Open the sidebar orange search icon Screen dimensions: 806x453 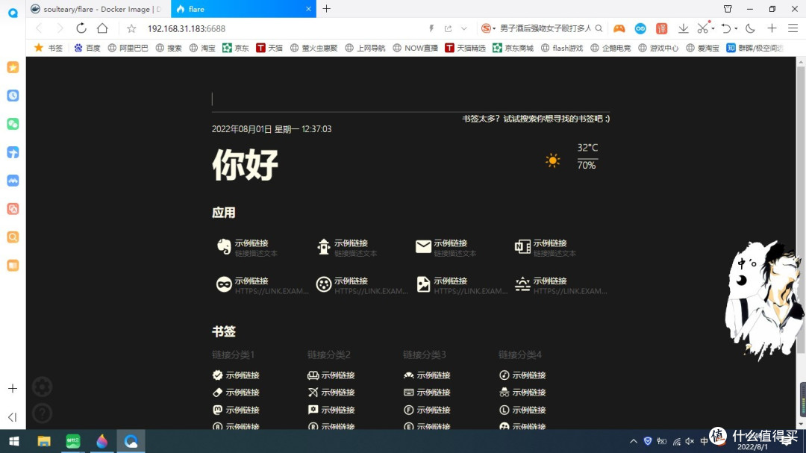(x=13, y=237)
